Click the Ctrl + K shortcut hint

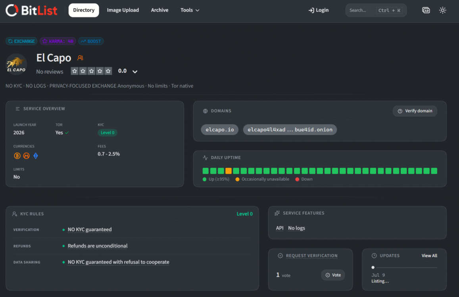point(389,10)
